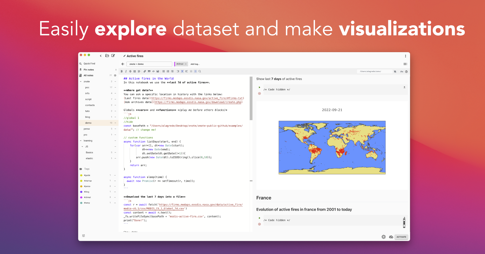The height and width of the screenshot is (254, 485).
Task: Open a folder using the folder icon
Action: (107, 56)
